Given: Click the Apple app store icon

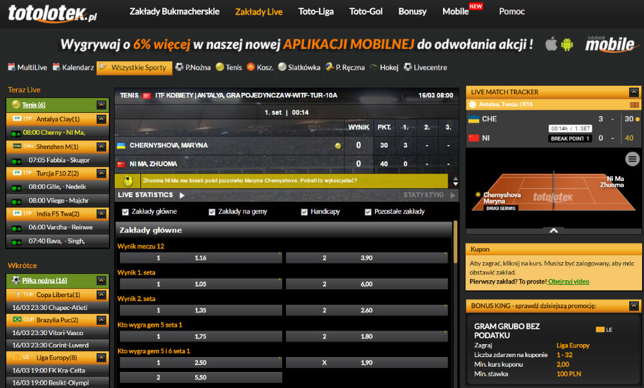Looking at the screenshot, I should (x=551, y=44).
